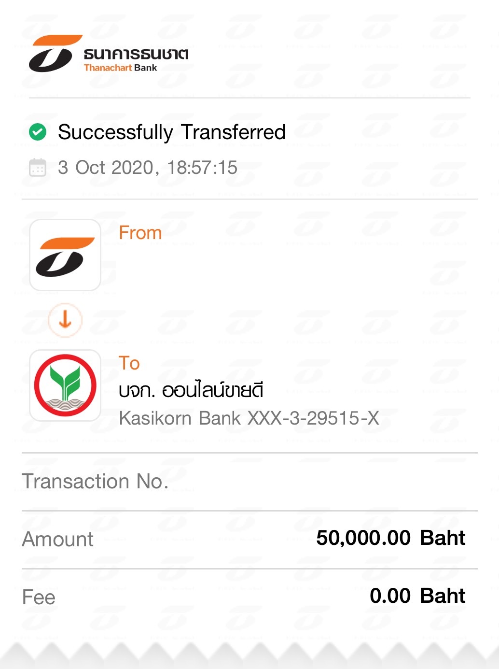Click the Amount label
The width and height of the screenshot is (499, 669).
[x=58, y=540]
